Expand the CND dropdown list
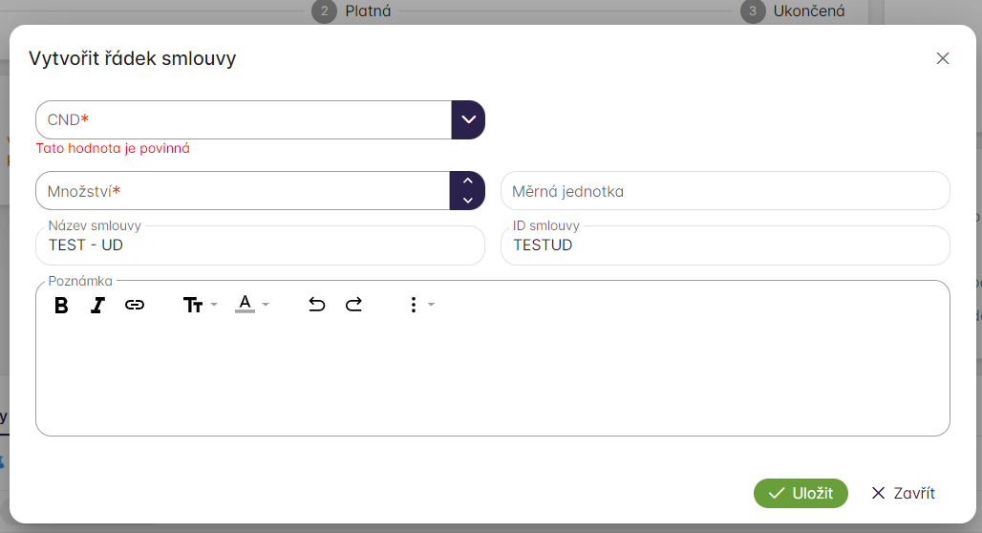Screen dimensions: 982x533 468,120
